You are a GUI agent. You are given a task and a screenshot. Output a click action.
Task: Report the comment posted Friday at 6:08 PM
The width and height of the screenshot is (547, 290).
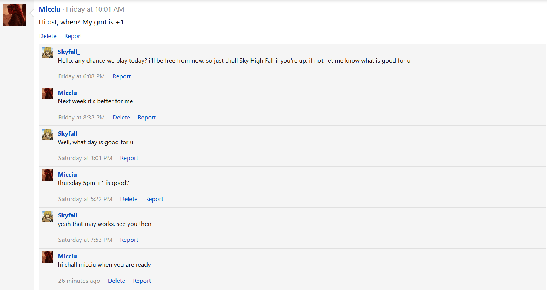[121, 76]
